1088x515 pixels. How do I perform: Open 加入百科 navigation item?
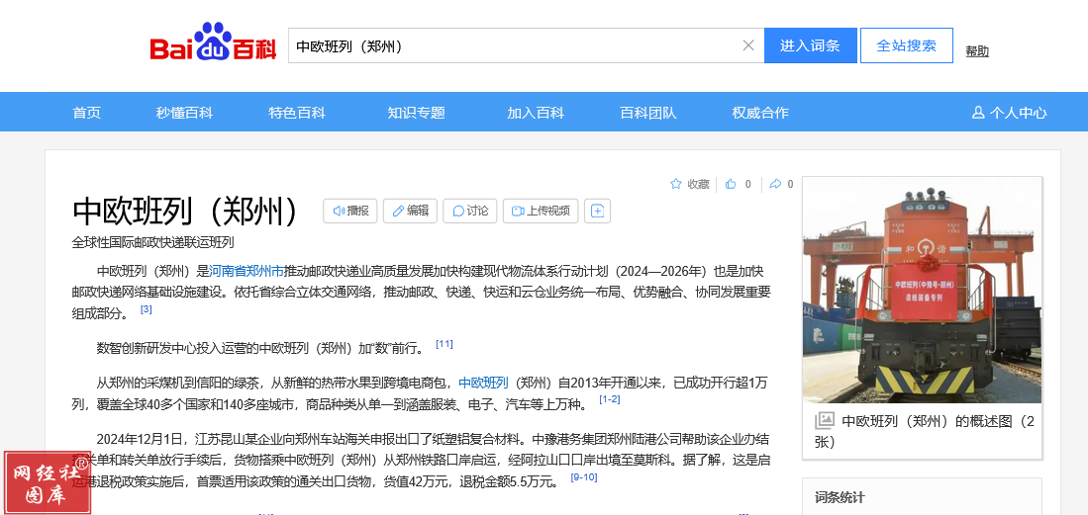(x=536, y=113)
